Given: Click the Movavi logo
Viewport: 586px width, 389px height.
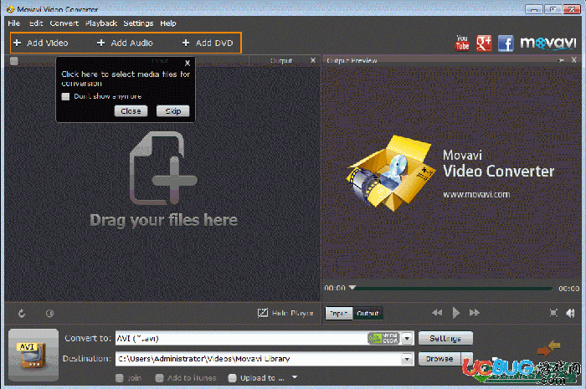Looking at the screenshot, I should (x=548, y=43).
